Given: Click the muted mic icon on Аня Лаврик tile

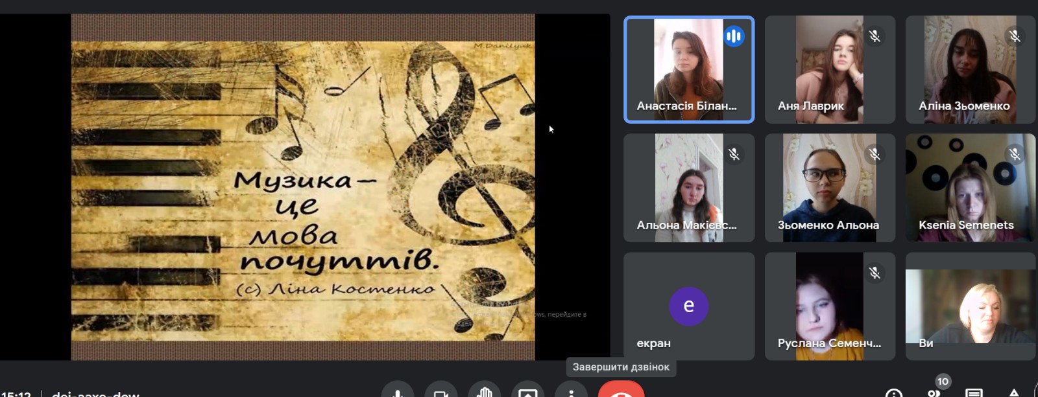Looking at the screenshot, I should [x=875, y=36].
